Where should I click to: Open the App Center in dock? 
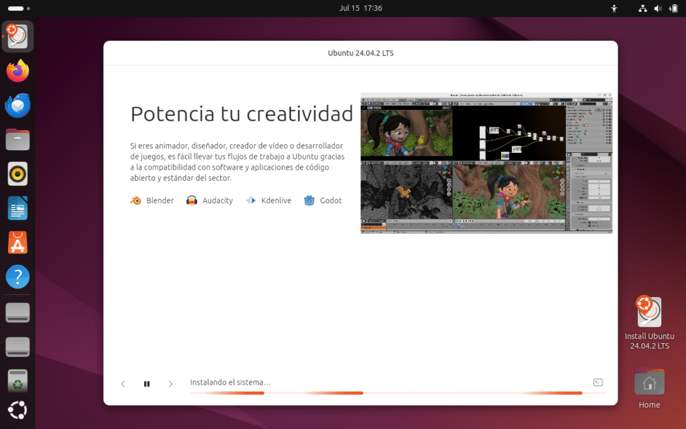(x=17, y=243)
